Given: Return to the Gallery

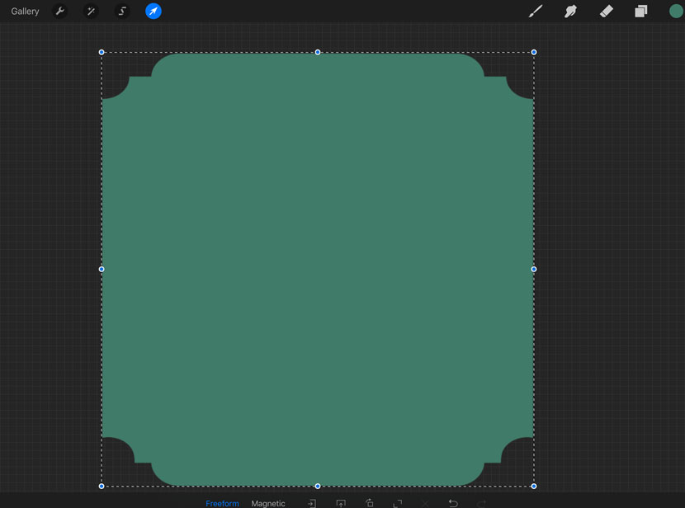Looking at the screenshot, I should pos(25,11).
